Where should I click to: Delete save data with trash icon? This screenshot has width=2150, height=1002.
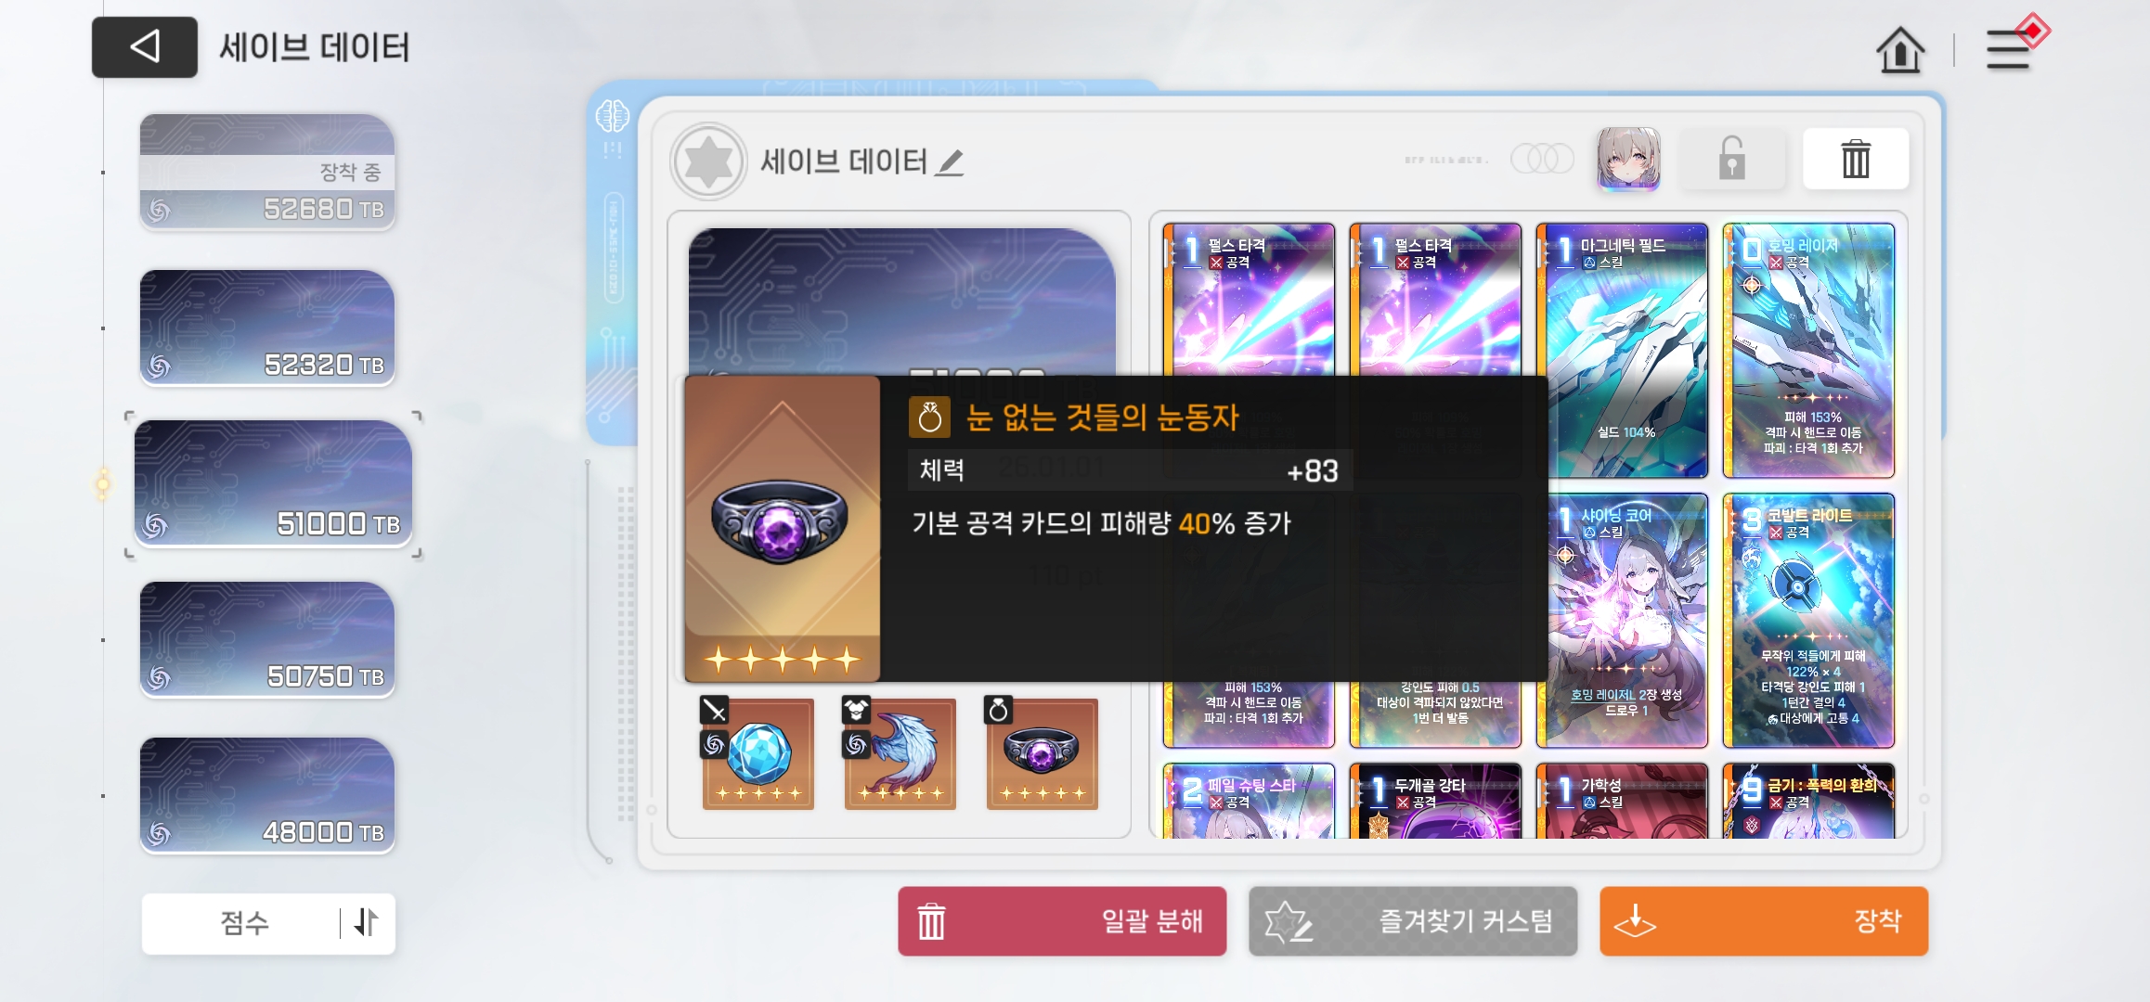[x=1856, y=159]
